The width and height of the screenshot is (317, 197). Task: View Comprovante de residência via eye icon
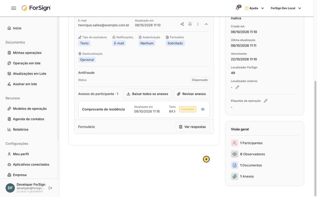click(203, 109)
